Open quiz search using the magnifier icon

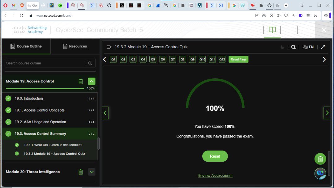point(293,47)
